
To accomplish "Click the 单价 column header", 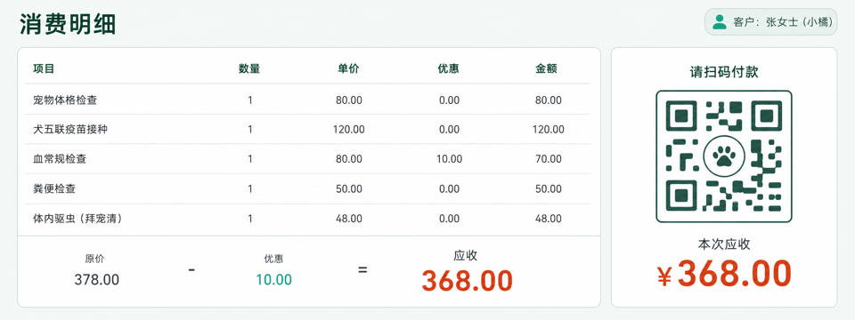I will pyautogui.click(x=348, y=68).
